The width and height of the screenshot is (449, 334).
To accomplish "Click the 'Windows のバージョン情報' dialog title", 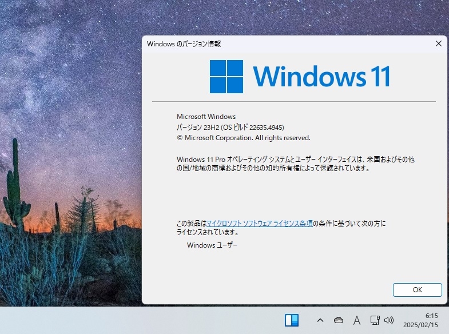I will 184,44.
